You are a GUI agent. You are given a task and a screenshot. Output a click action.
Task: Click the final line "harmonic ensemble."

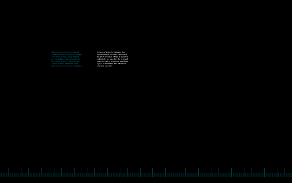[x=105, y=66]
